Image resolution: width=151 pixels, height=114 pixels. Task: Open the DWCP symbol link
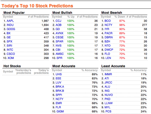pyautogui.click(x=109, y=50)
